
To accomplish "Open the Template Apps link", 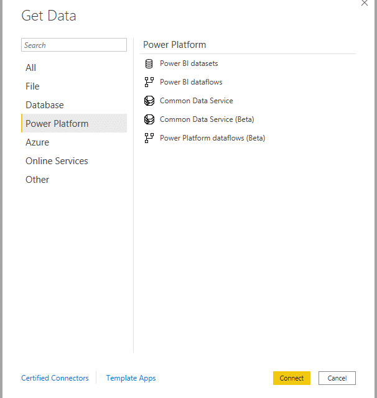I will coord(131,378).
